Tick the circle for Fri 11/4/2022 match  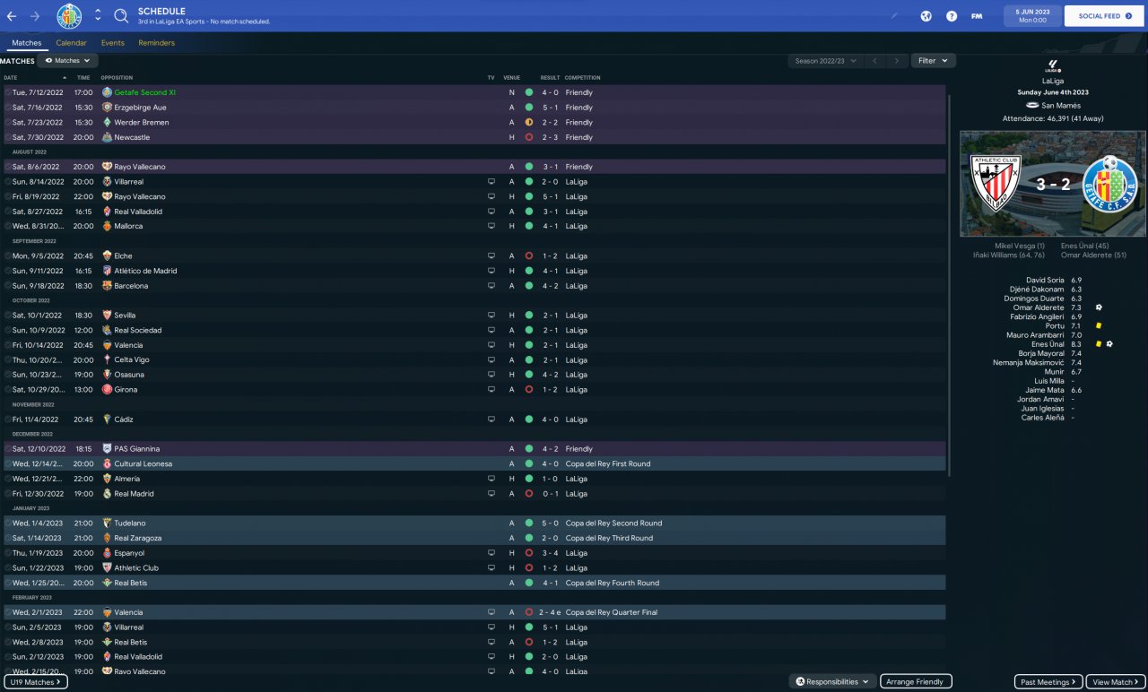[x=8, y=420]
